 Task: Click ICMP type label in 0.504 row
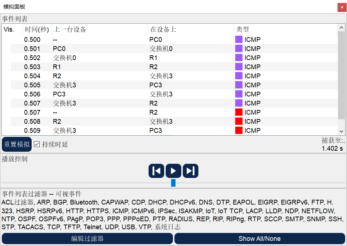coord(252,76)
